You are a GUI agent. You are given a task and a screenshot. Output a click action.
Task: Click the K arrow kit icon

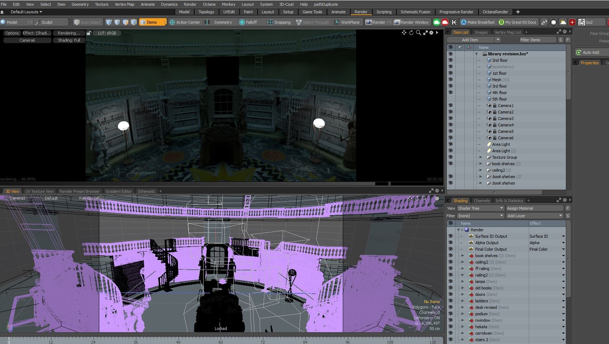point(454,22)
